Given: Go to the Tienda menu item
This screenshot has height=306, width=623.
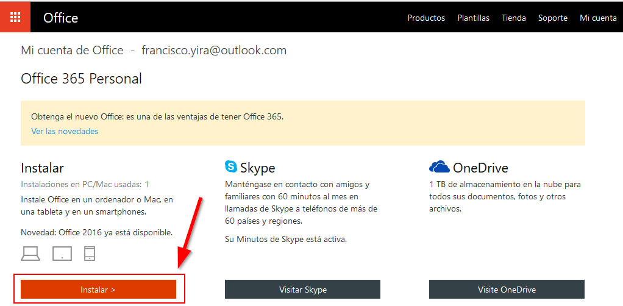Looking at the screenshot, I should (x=514, y=18).
